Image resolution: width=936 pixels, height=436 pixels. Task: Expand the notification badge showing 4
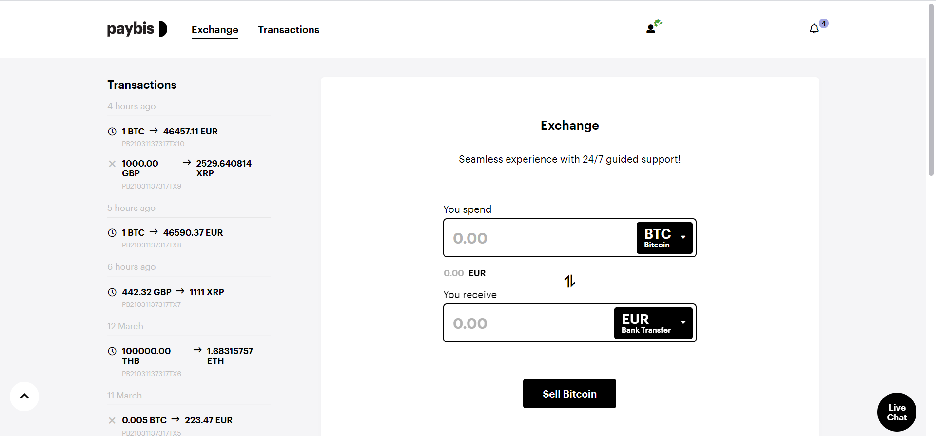(823, 23)
